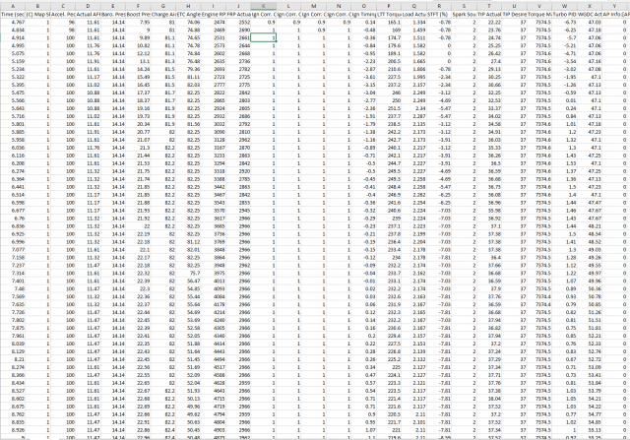
Task: Click the "Charge Ai" header cell
Action: click(x=162, y=14)
